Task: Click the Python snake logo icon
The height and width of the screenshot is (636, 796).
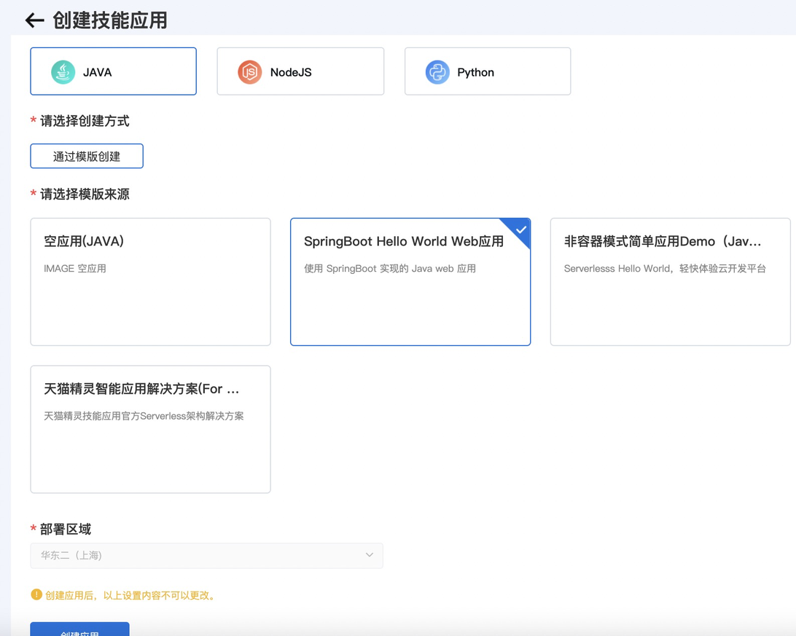Action: pyautogui.click(x=437, y=72)
